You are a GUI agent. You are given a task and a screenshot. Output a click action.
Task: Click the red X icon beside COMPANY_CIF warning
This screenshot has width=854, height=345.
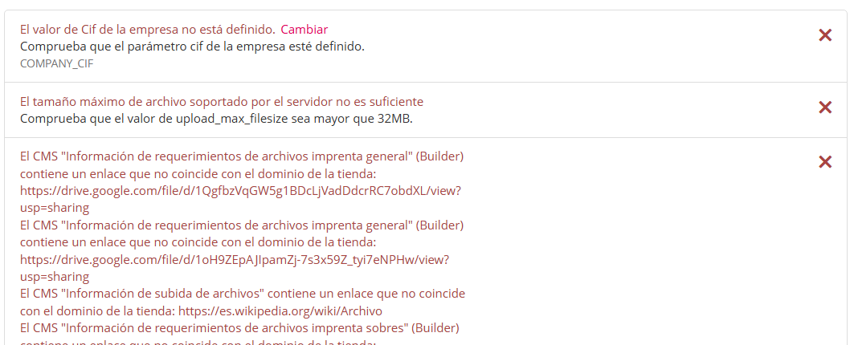coord(824,35)
